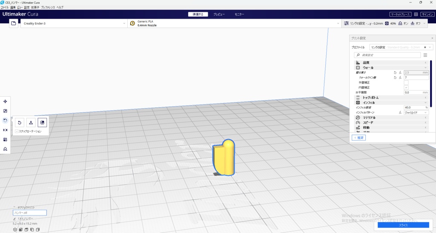Click the reset rotation icon
The width and height of the screenshot is (436, 233).
pos(20,123)
